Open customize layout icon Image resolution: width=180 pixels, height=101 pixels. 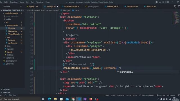click(x=168, y=2)
